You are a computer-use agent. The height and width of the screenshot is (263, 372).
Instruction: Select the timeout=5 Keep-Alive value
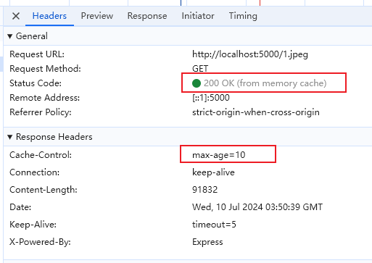tap(214, 225)
